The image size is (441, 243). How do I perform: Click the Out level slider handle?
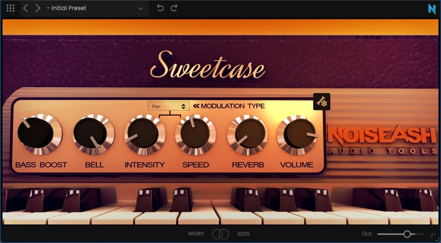407,234
